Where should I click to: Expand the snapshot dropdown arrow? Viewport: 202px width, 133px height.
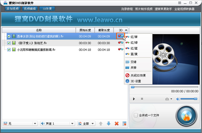(x=171, y=99)
